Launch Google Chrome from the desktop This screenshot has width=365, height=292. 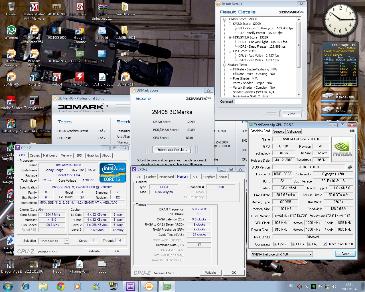80,35
